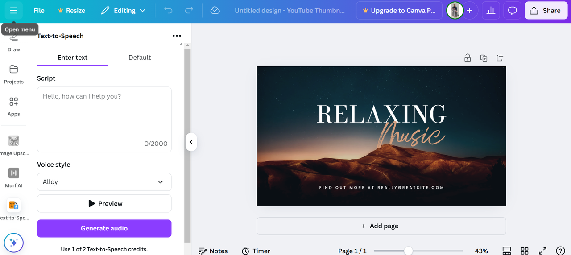This screenshot has width=571, height=255.
Task: Enter fullscreen present mode
Action: [x=542, y=251]
